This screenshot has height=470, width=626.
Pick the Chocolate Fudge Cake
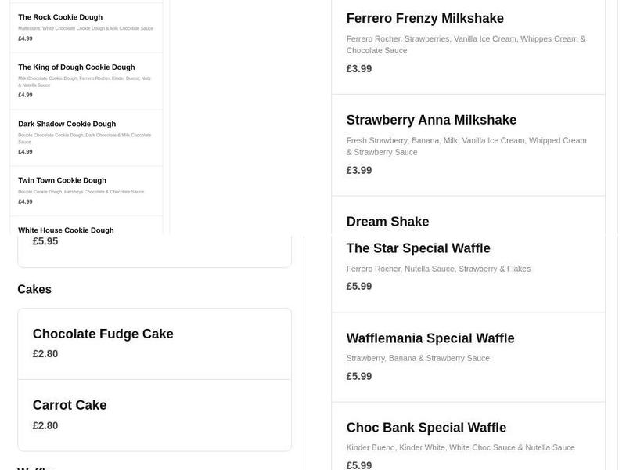tap(103, 333)
